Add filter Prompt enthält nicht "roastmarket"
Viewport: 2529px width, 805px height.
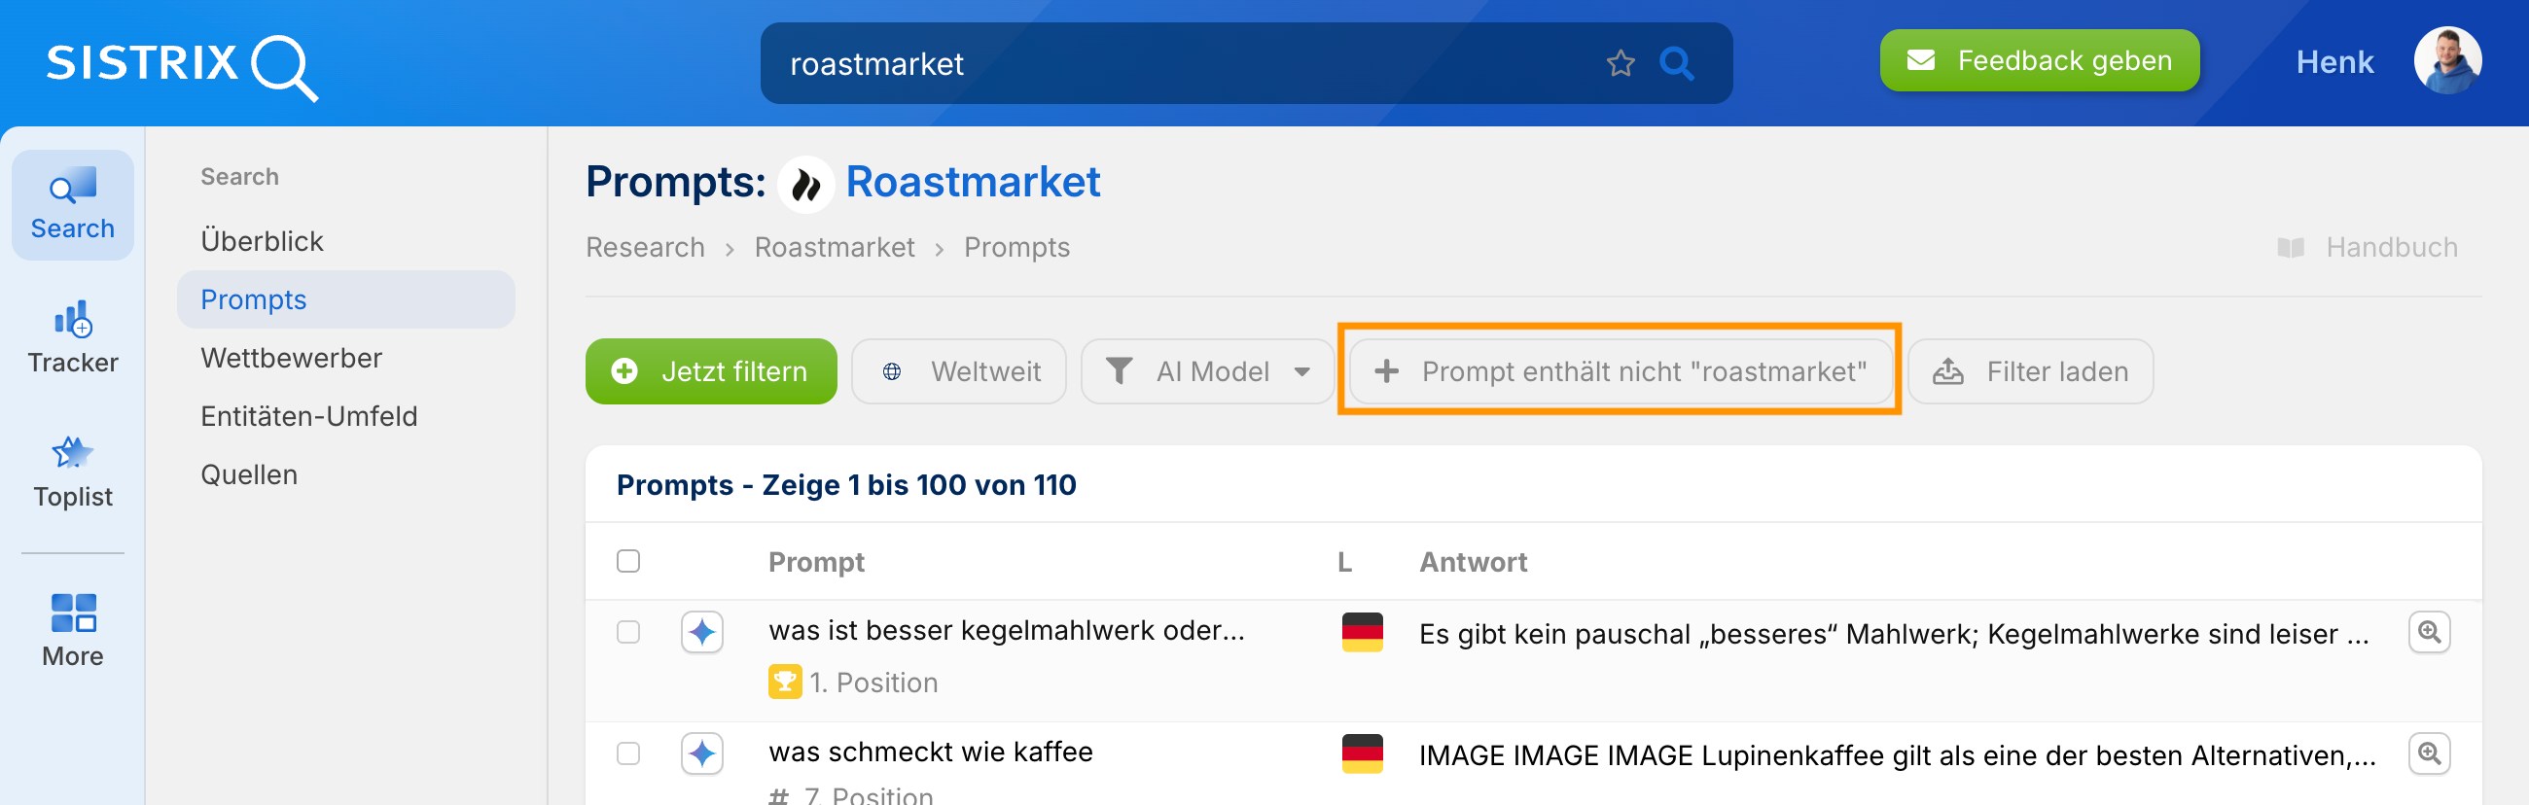pyautogui.click(x=1620, y=372)
